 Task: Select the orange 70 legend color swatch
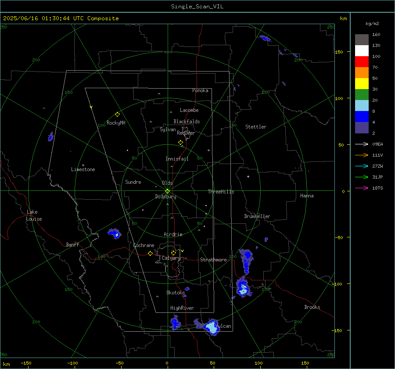point(362,73)
